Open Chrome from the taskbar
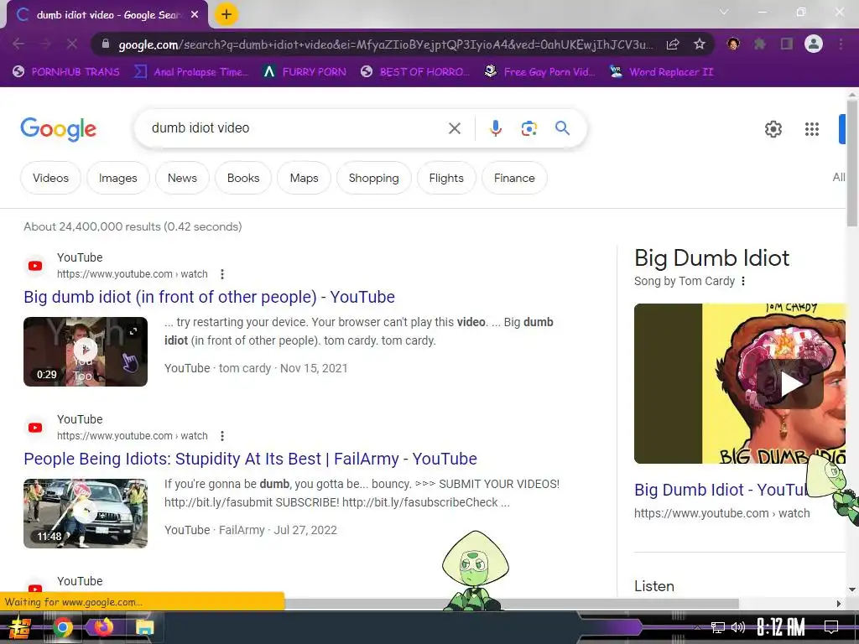859x644 pixels. pos(62,627)
